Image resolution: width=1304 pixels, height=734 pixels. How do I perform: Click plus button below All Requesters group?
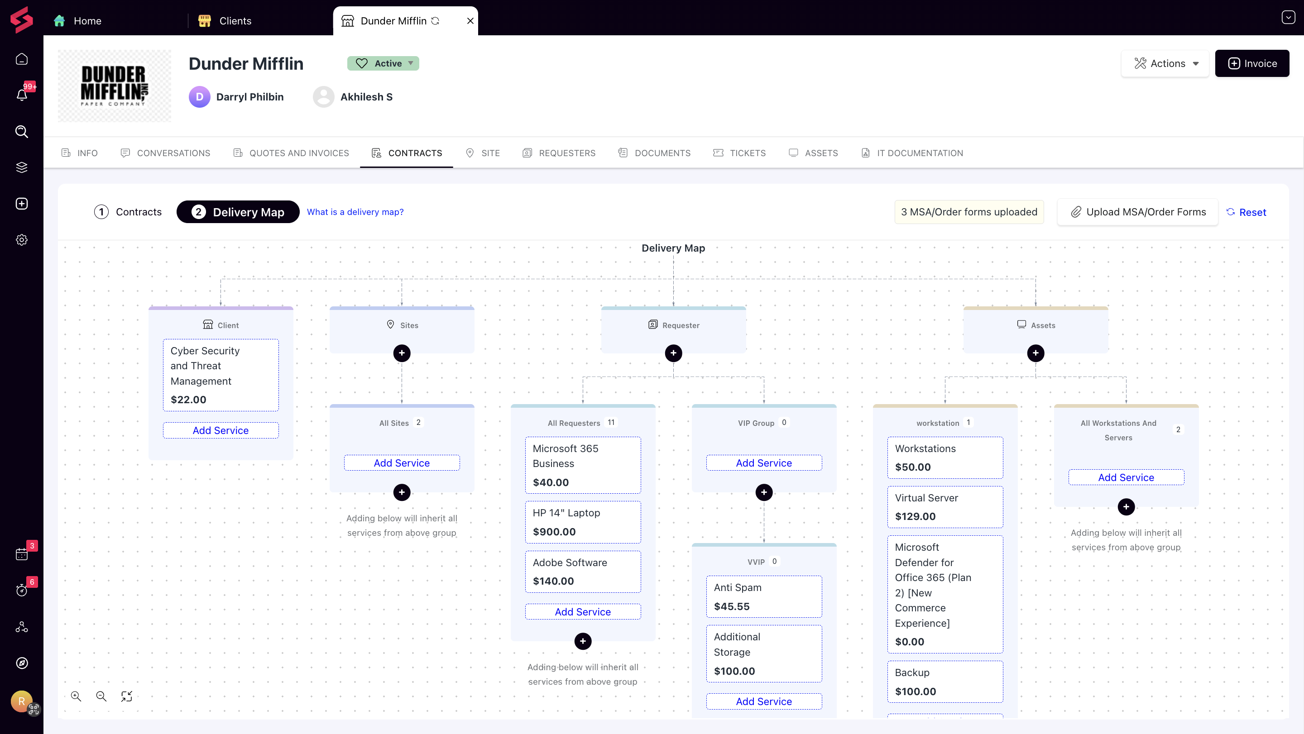point(583,641)
